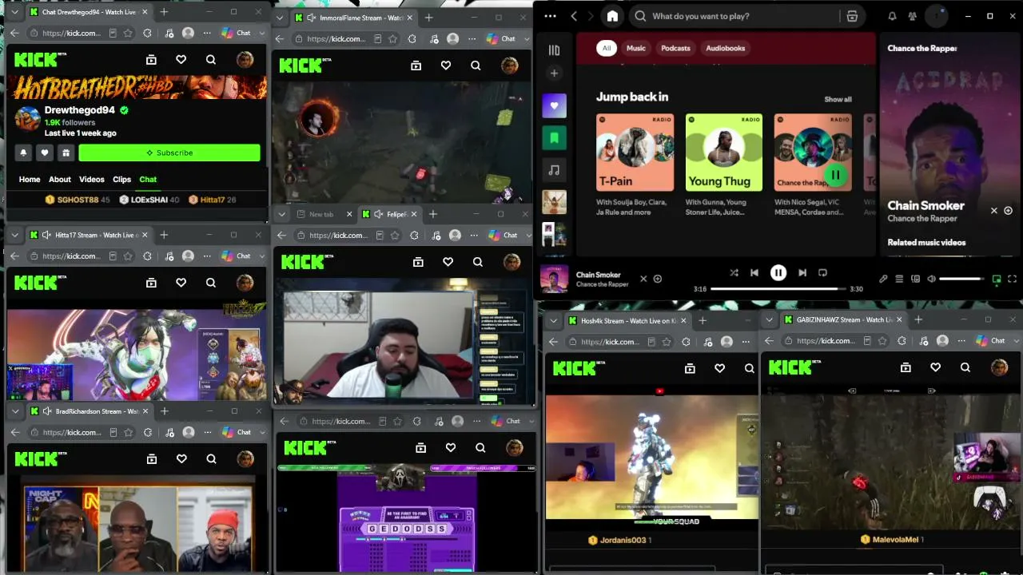Open Spotify's Browse icon in the search bar
The width and height of the screenshot is (1023, 575).
[852, 16]
